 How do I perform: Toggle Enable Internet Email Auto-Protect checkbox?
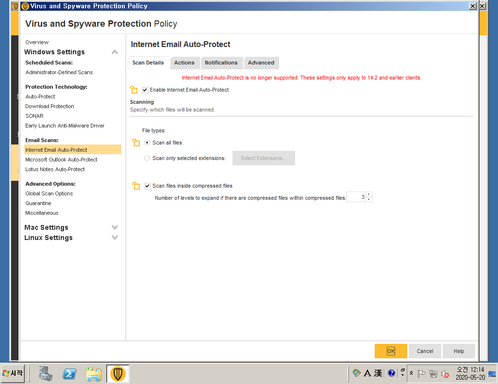[x=145, y=90]
